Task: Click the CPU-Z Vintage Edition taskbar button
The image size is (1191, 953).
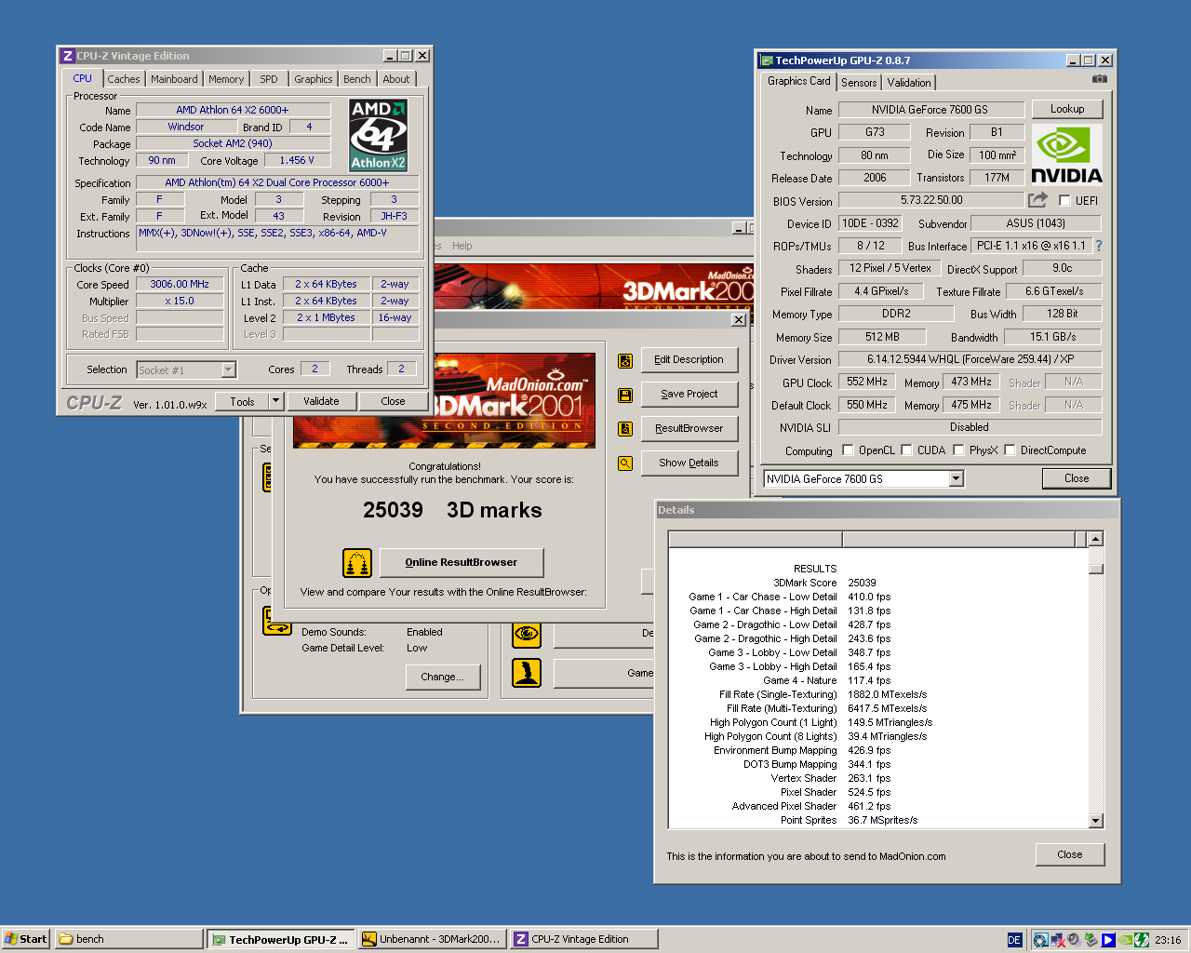Action: click(x=584, y=939)
